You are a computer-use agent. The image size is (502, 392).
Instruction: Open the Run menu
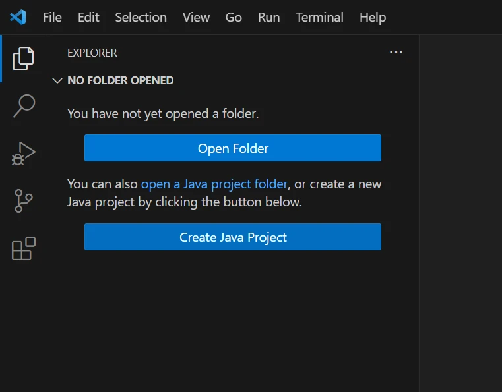(x=268, y=17)
